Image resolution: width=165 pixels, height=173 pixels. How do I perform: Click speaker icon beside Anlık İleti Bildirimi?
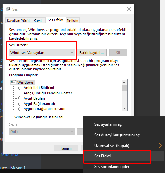tap(19, 88)
